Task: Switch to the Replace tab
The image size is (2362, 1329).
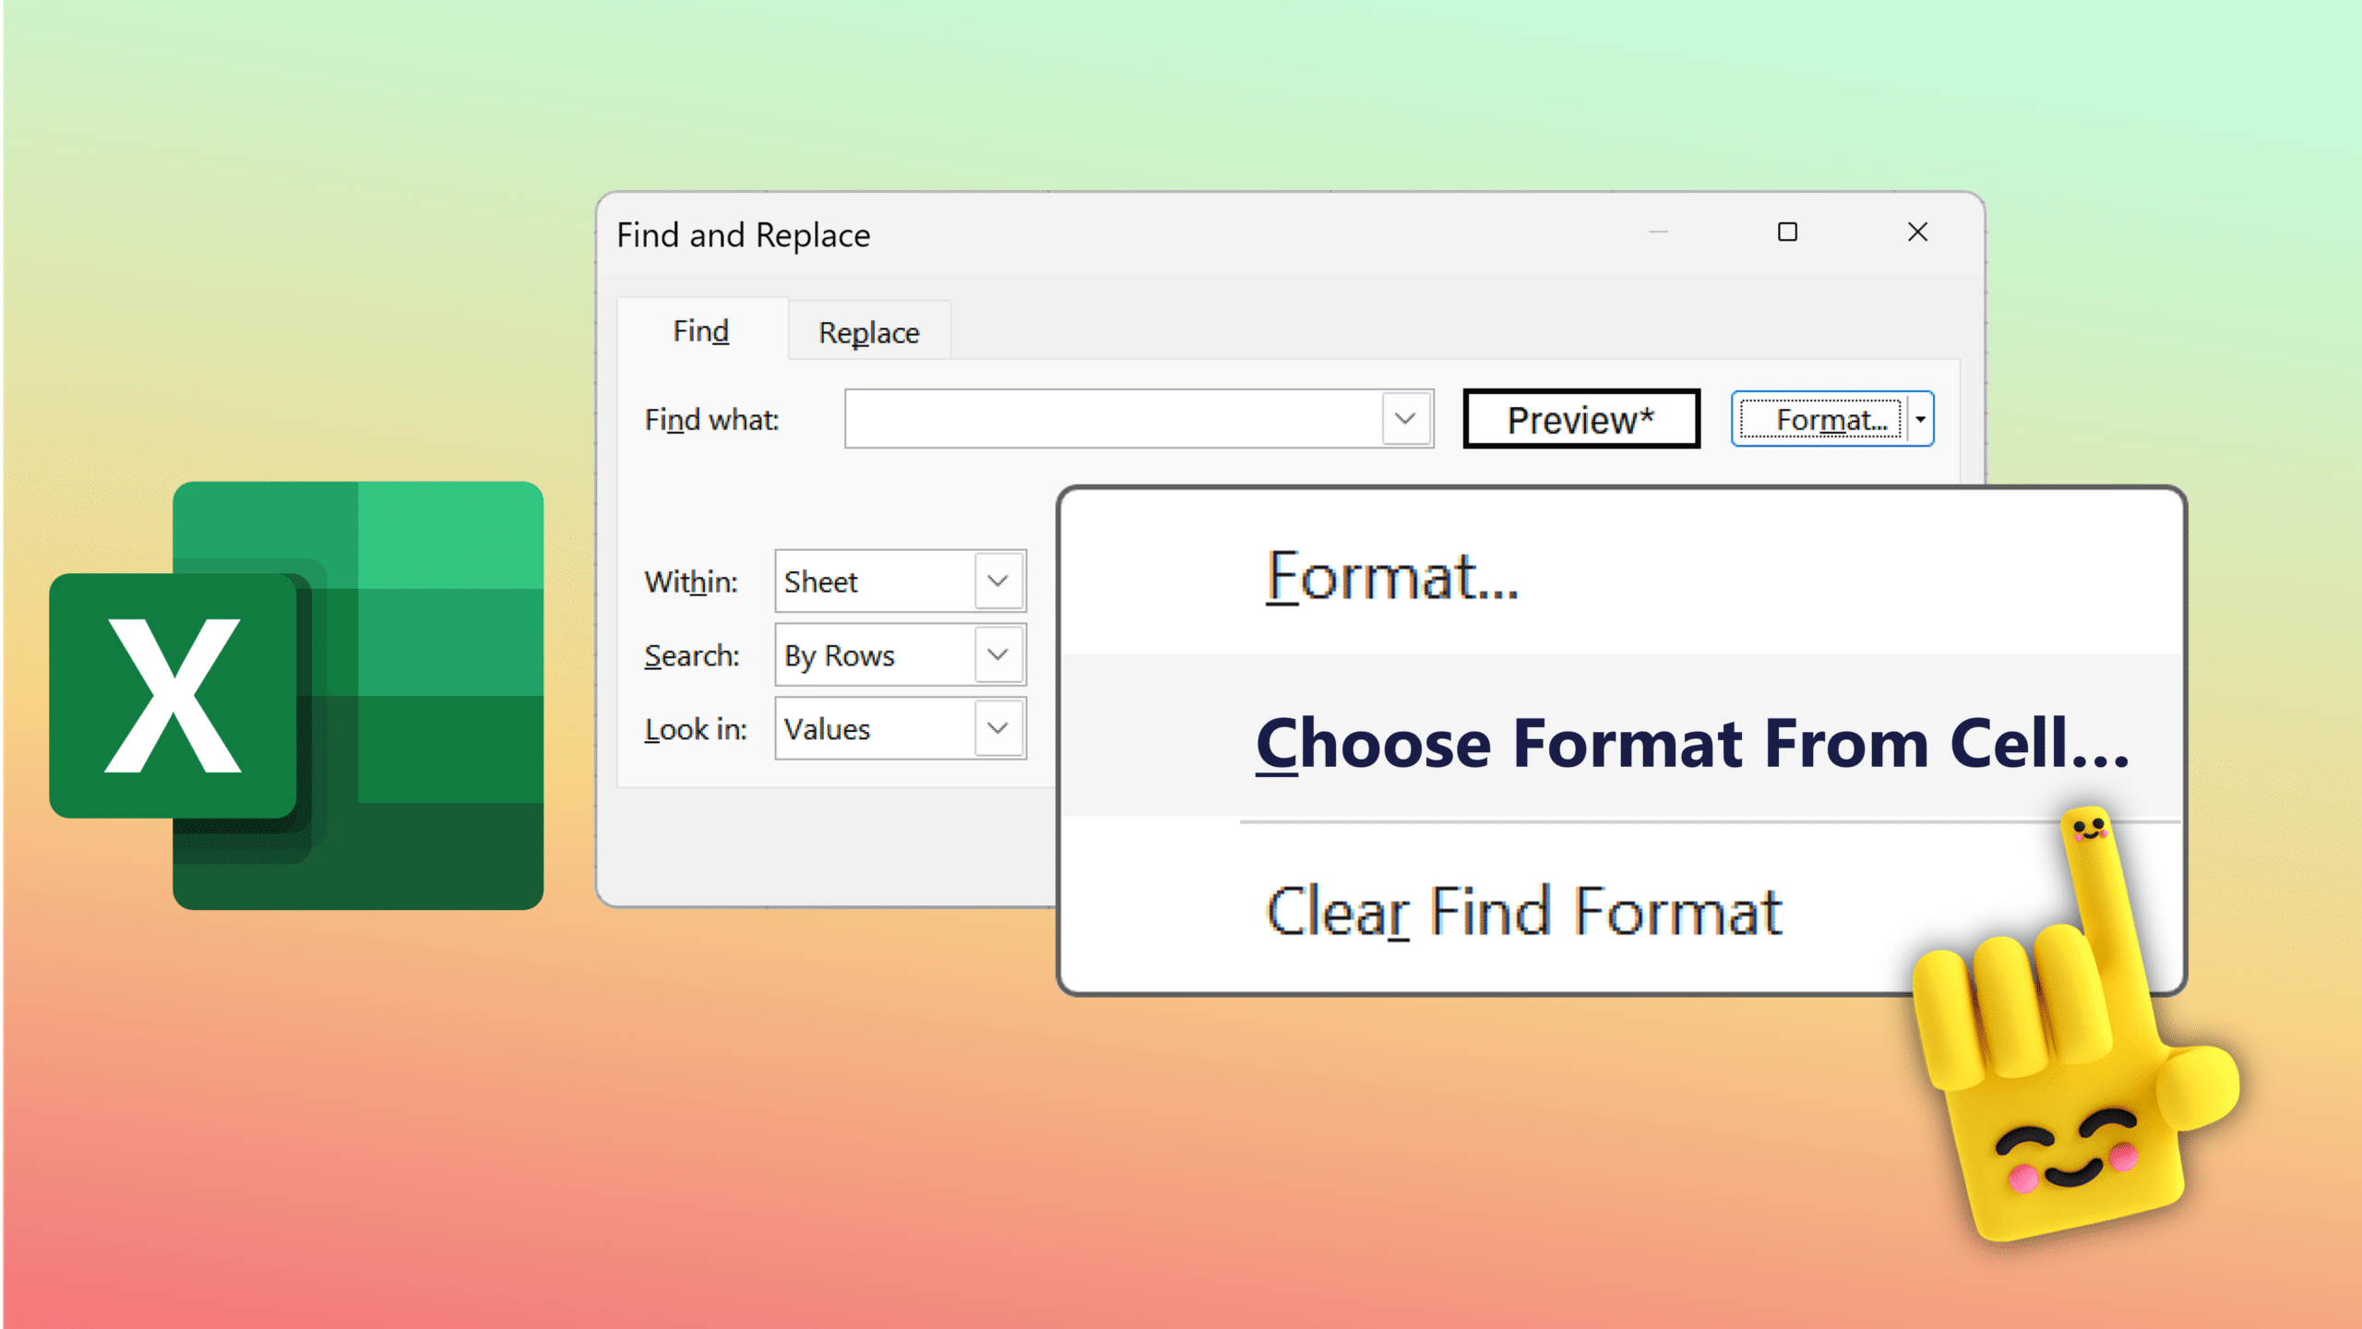Action: pyautogui.click(x=867, y=331)
